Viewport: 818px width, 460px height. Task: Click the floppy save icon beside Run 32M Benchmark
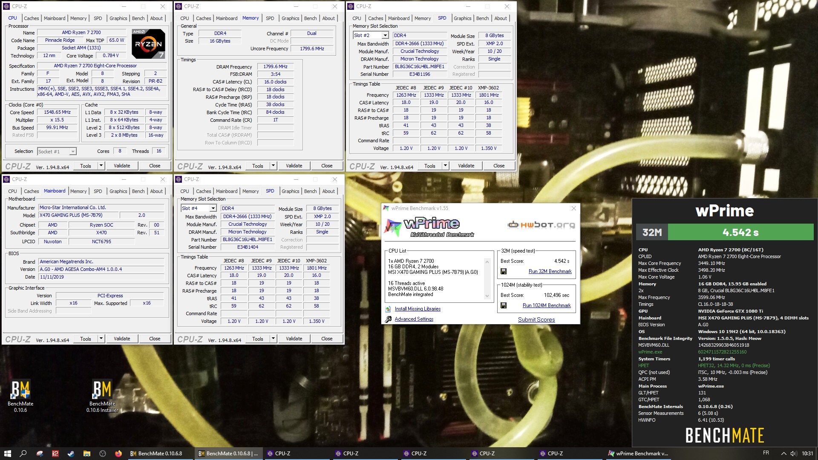click(504, 271)
